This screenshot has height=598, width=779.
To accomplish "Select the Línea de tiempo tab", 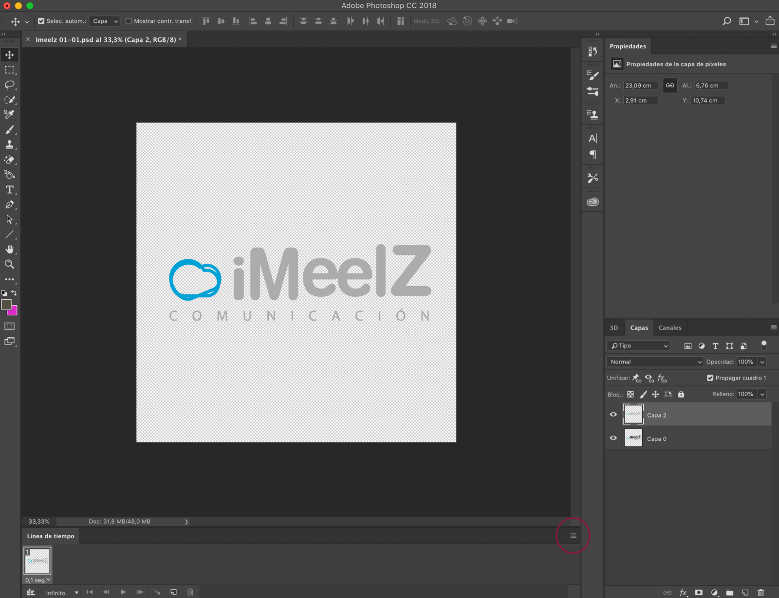I will coord(51,536).
